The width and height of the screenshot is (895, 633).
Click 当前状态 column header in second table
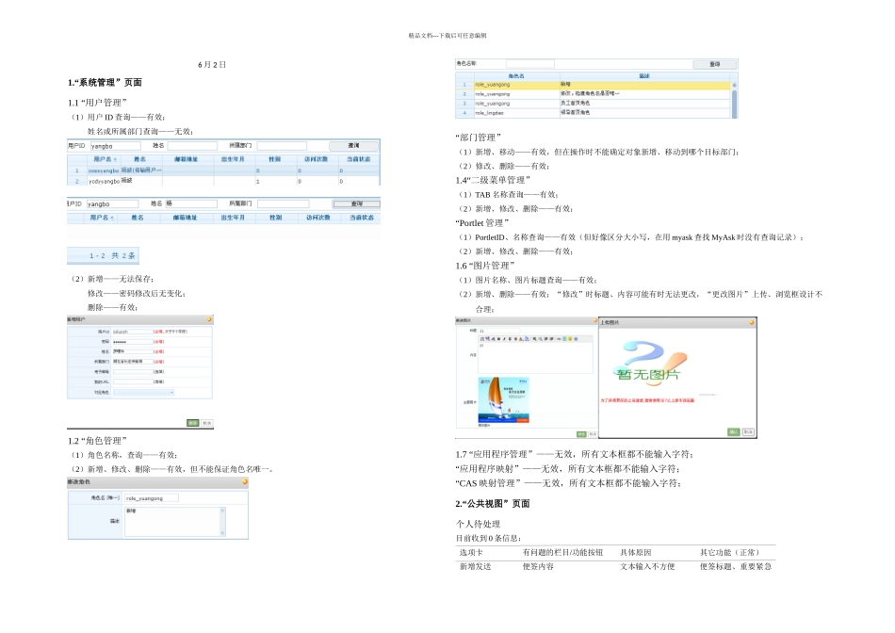(x=362, y=218)
